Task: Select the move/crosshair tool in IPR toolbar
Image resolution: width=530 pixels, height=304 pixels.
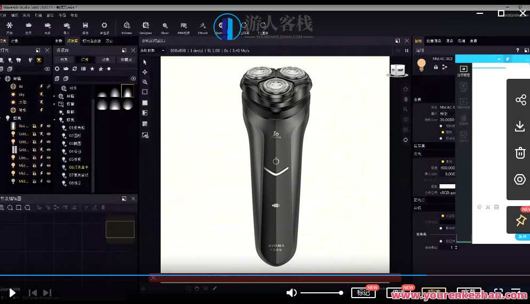Action: 145,72
